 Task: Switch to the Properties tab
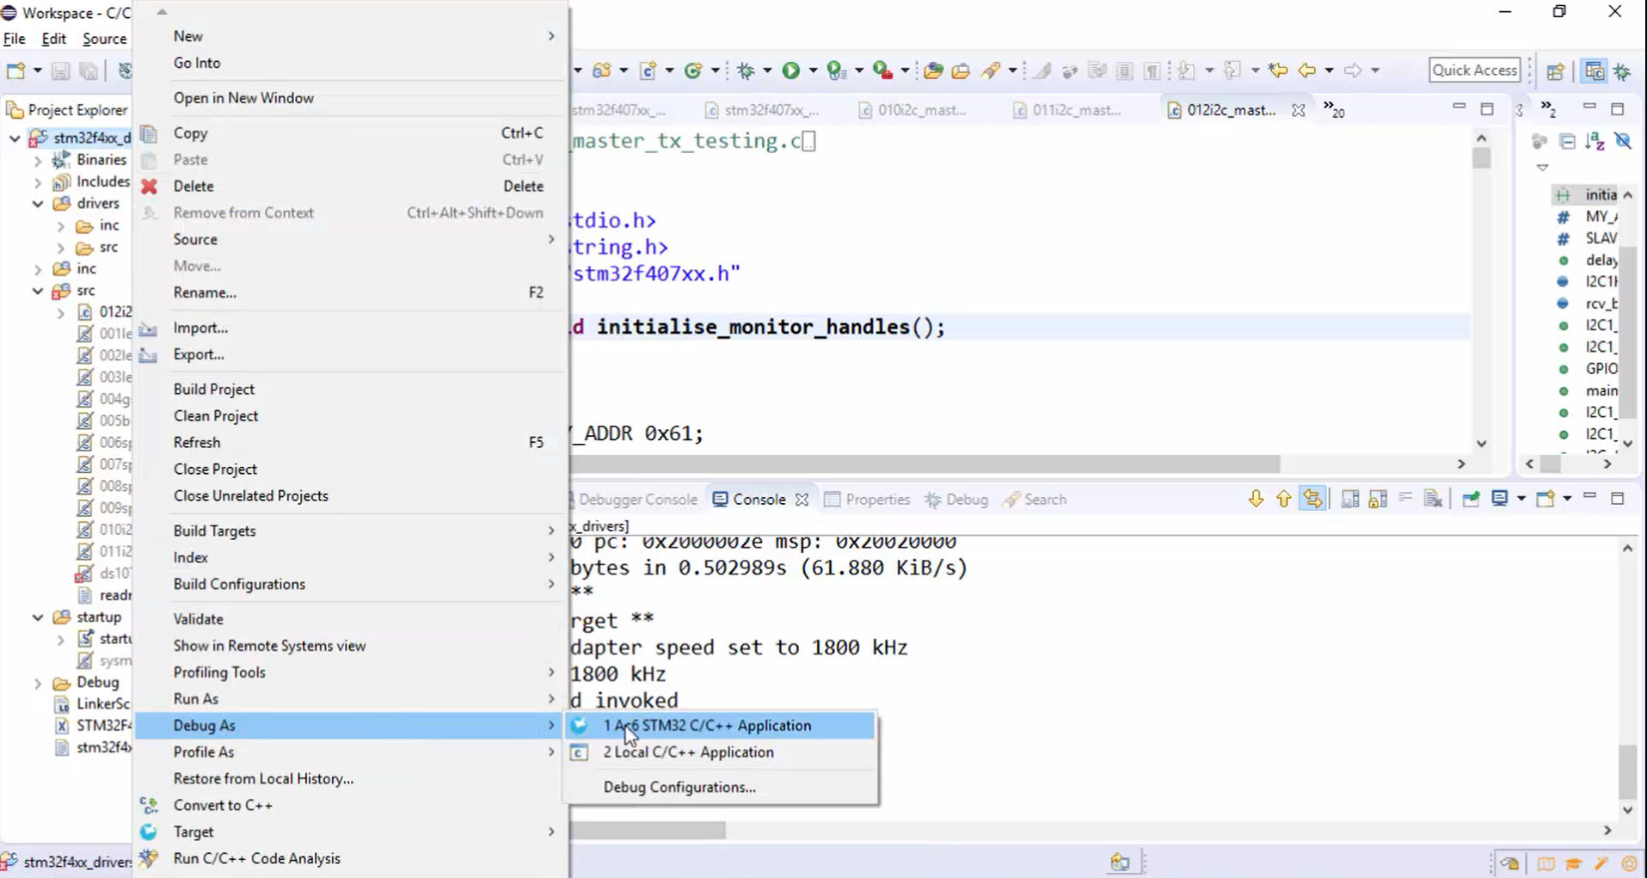click(867, 500)
